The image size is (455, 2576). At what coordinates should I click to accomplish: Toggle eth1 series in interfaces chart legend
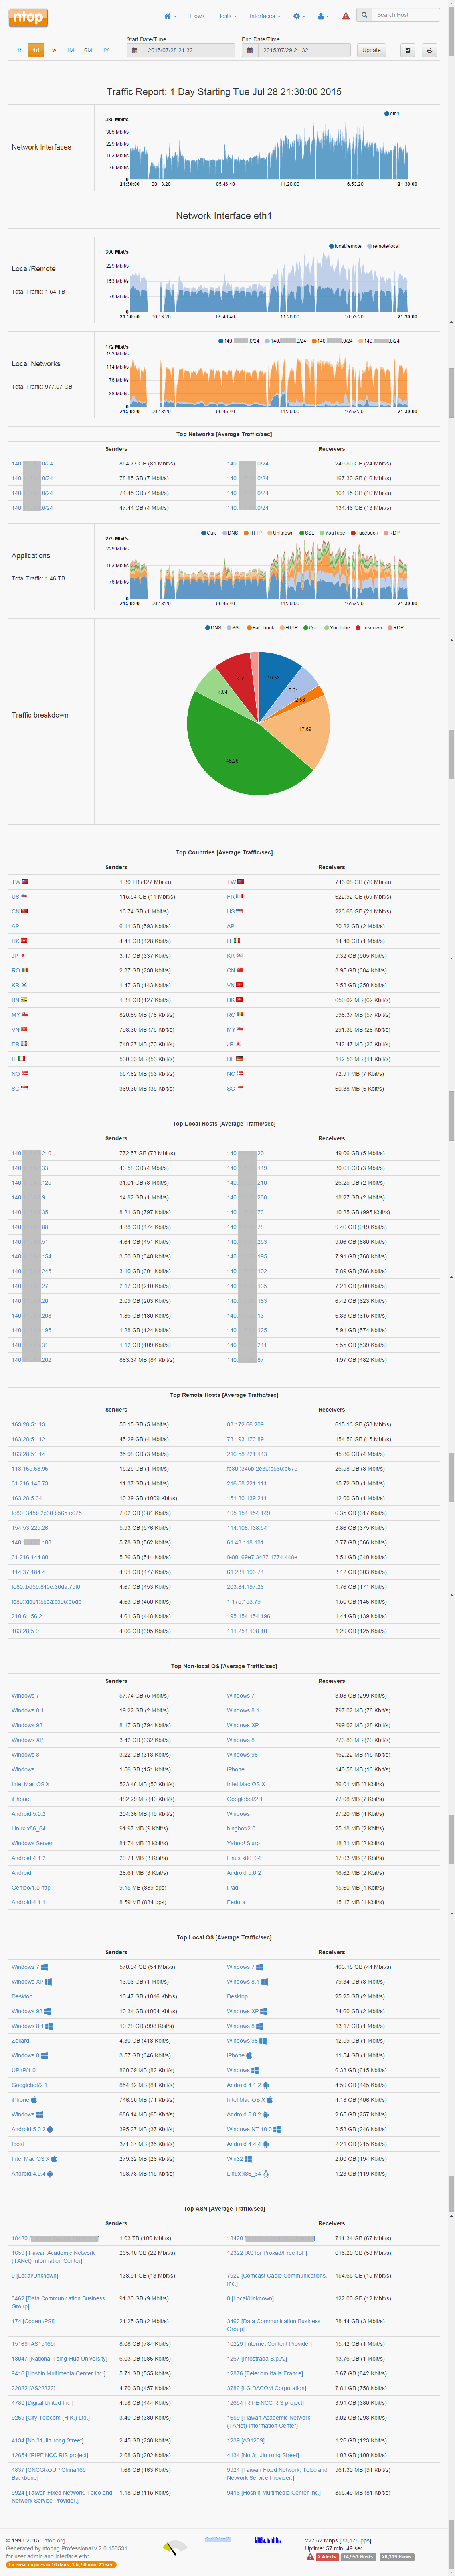[392, 114]
